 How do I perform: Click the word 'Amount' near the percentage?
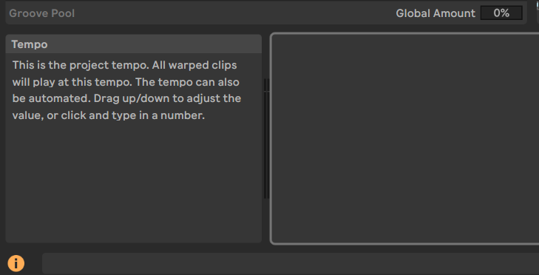[454, 13]
